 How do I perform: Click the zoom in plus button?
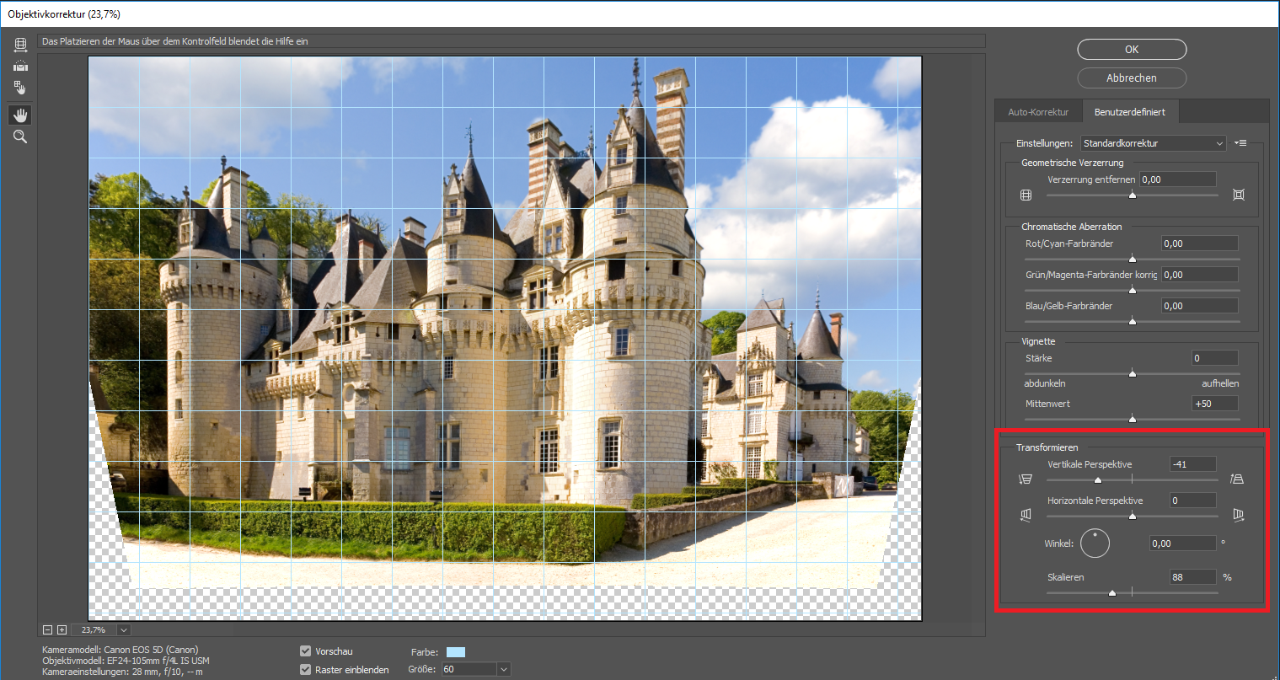(x=62, y=629)
